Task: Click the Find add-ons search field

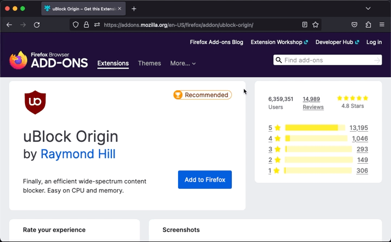Action: coord(327,60)
